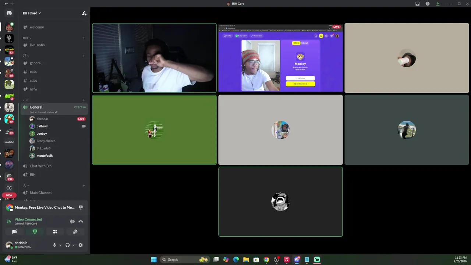Set a channel status link
Image resolution: width=471 pixels, height=265 pixels.
[43, 112]
